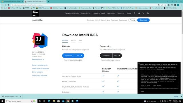Open the Third-party software link
Viewport: 183px width, 103px height.
pyautogui.click(x=39, y=76)
